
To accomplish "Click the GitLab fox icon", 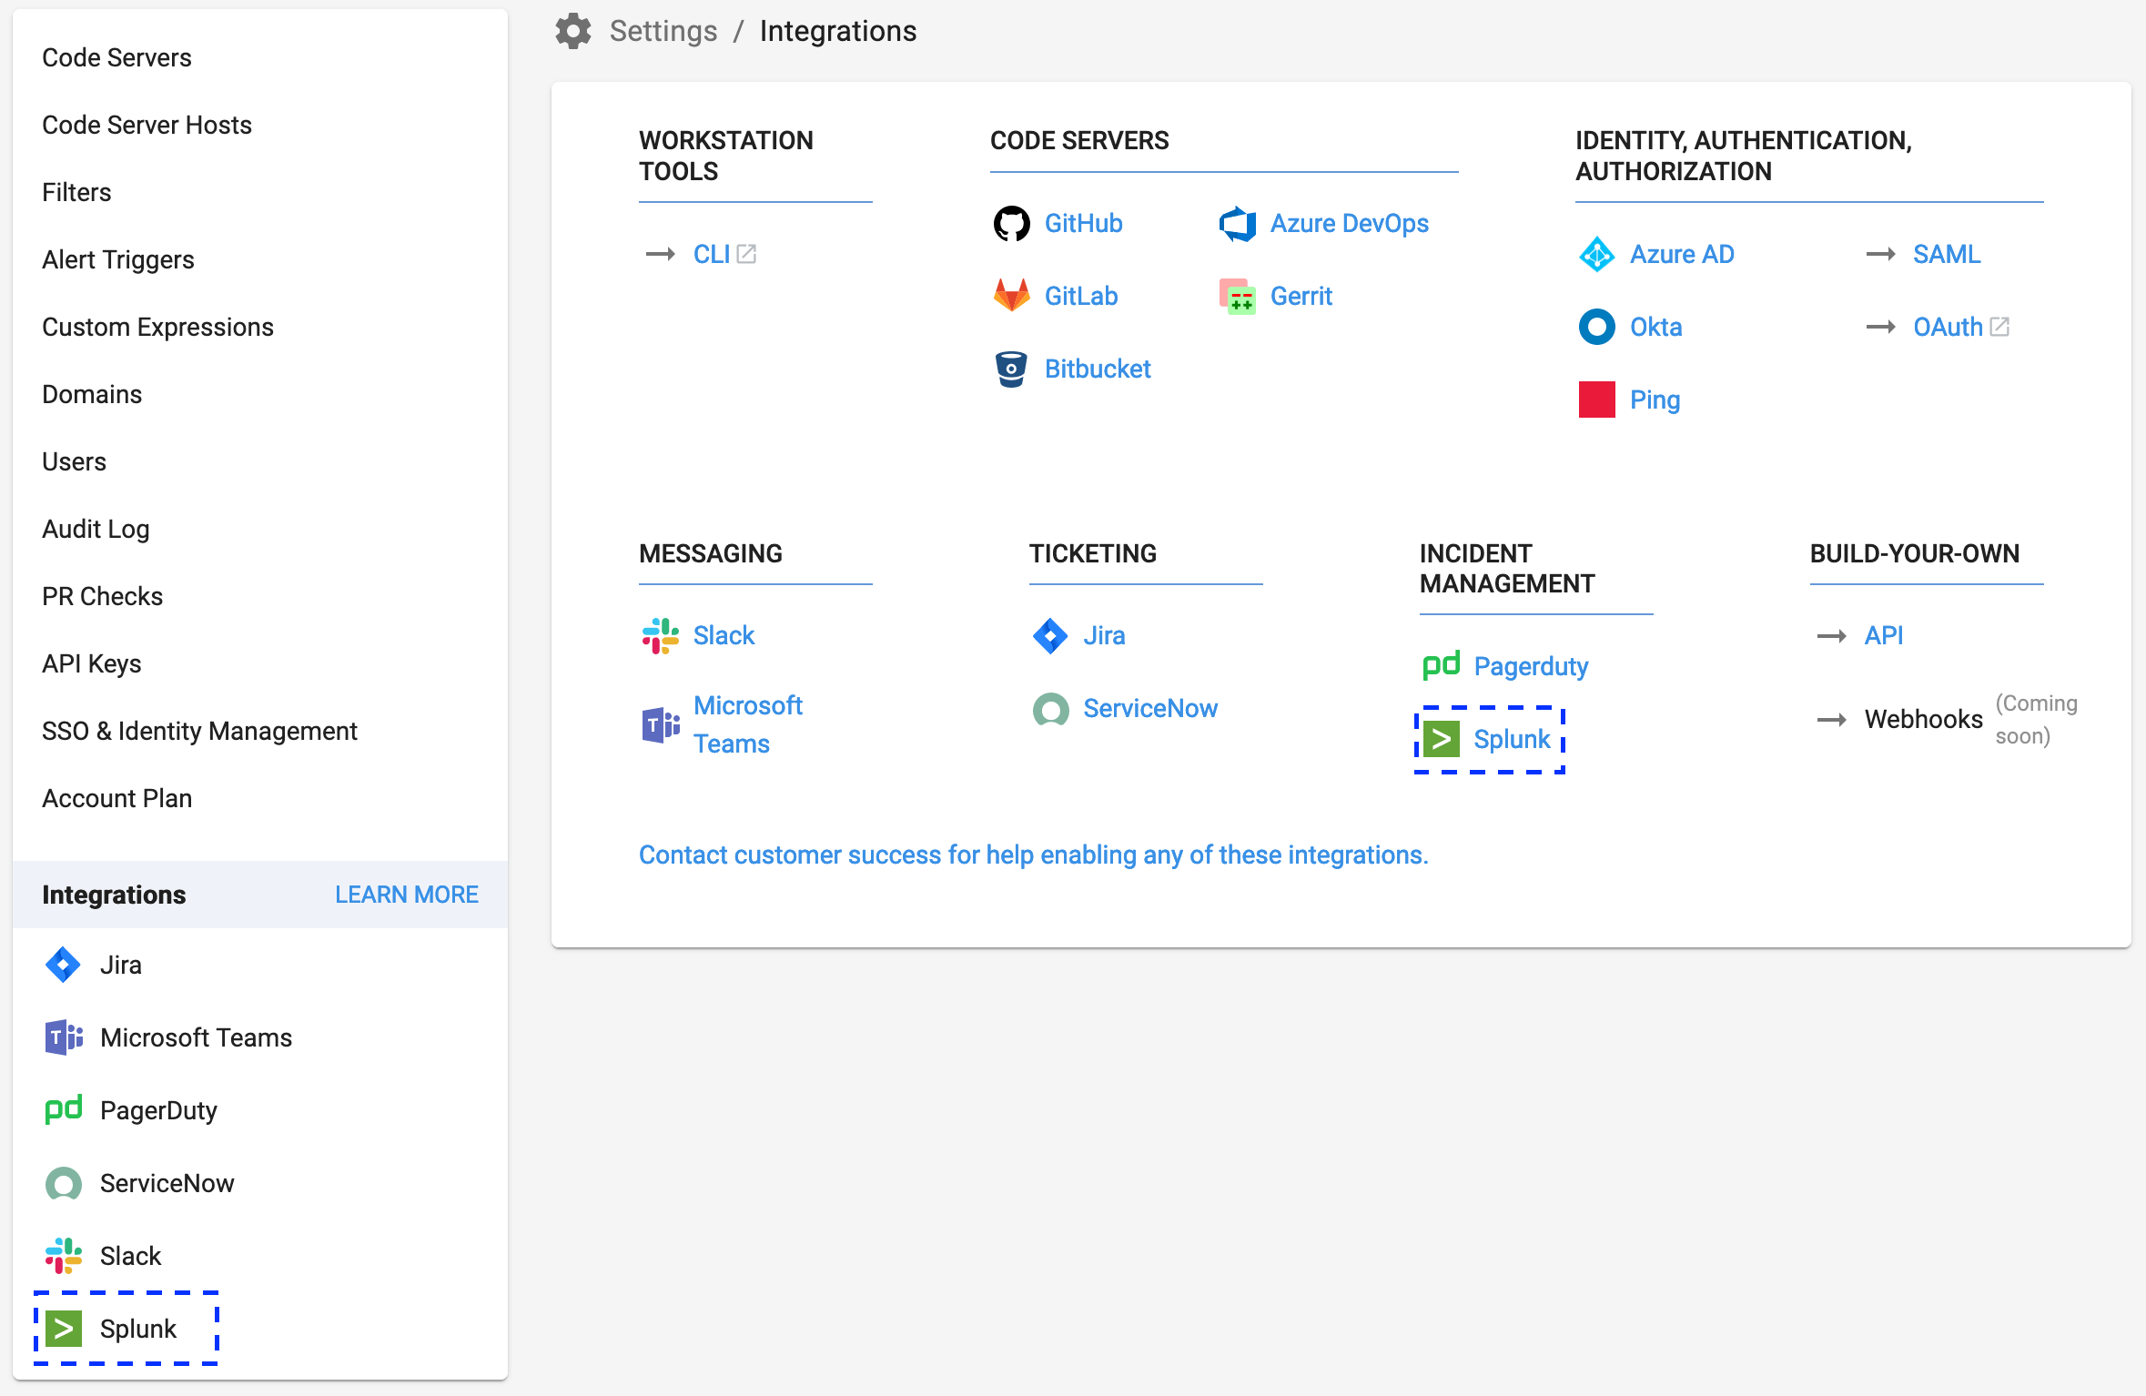I will tap(1010, 296).
